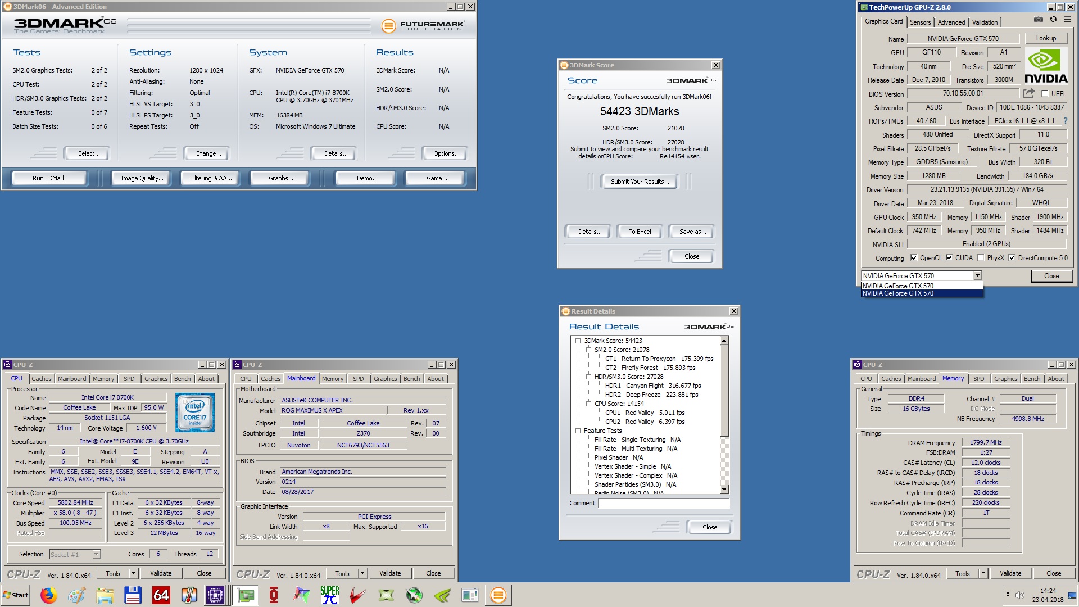1079x607 pixels.
Task: Click NVIDIA logo in GPU-Z
Action: (1046, 66)
